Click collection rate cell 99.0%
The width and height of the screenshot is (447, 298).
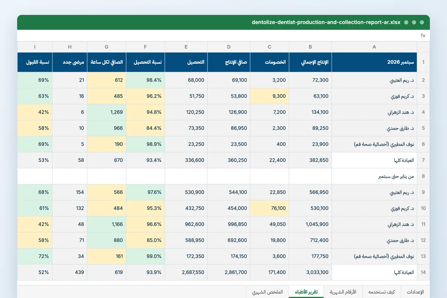click(145, 256)
